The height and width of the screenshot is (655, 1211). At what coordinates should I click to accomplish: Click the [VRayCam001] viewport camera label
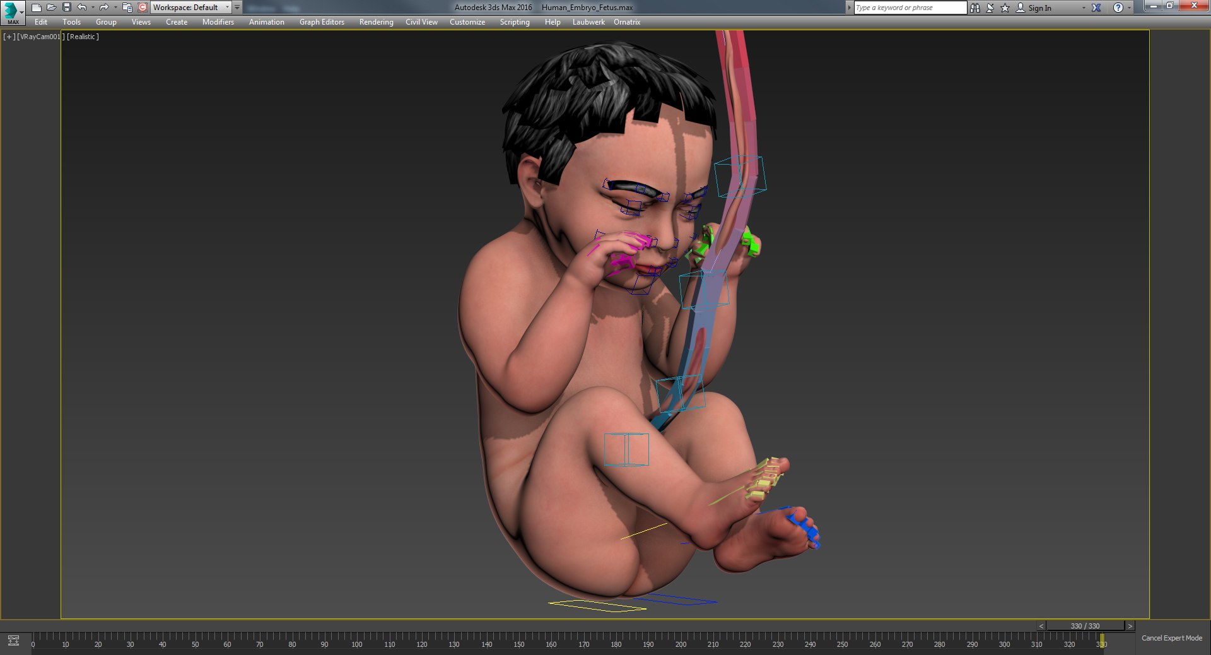click(41, 37)
